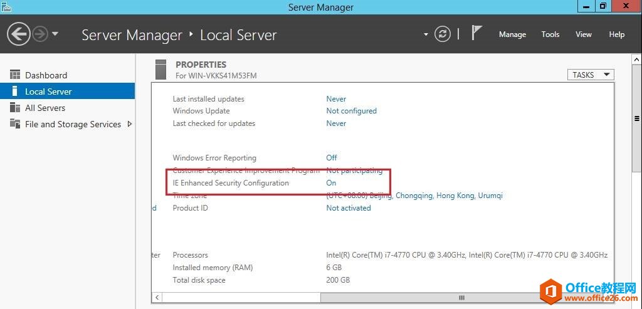This screenshot has width=642, height=309.
Task: Click the Properties server tile icon
Action: pyautogui.click(x=161, y=69)
